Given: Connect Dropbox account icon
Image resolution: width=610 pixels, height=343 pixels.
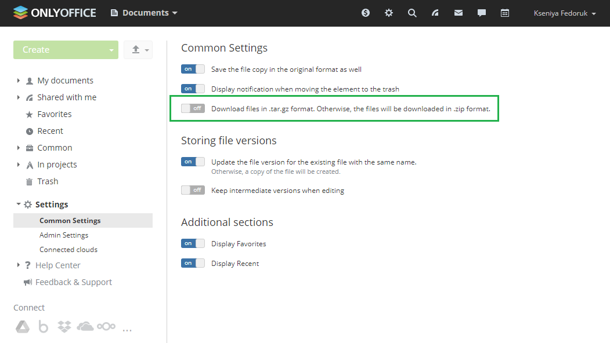Looking at the screenshot, I should [64, 326].
